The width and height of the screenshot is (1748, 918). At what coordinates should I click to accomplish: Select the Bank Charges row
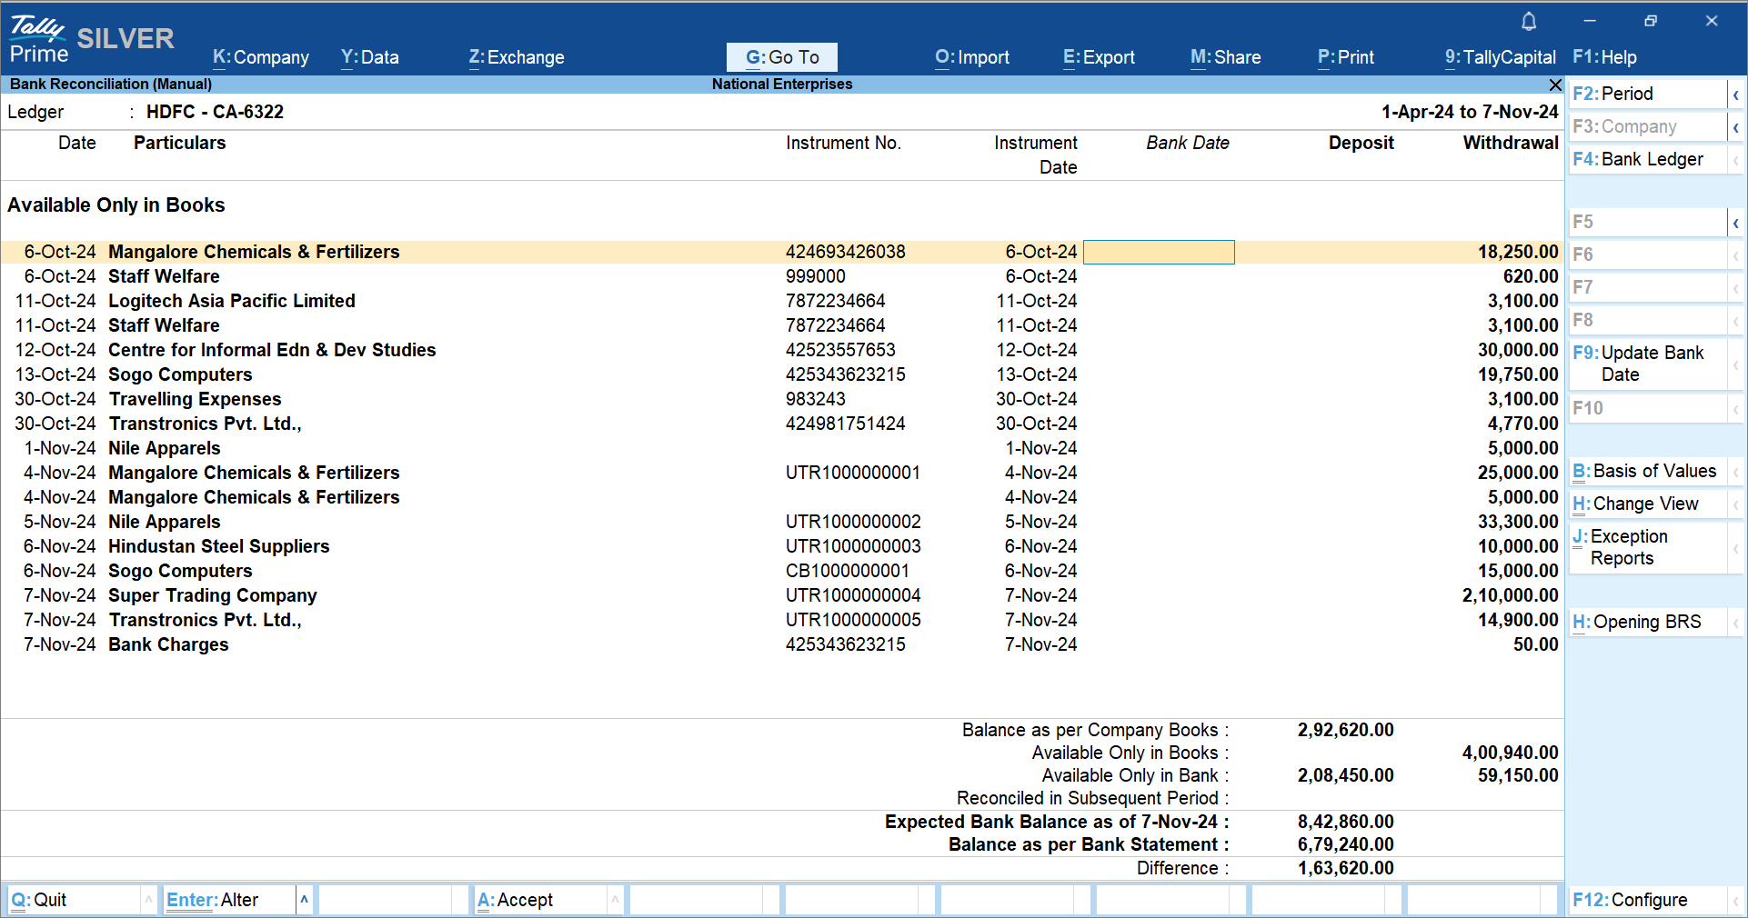click(782, 644)
